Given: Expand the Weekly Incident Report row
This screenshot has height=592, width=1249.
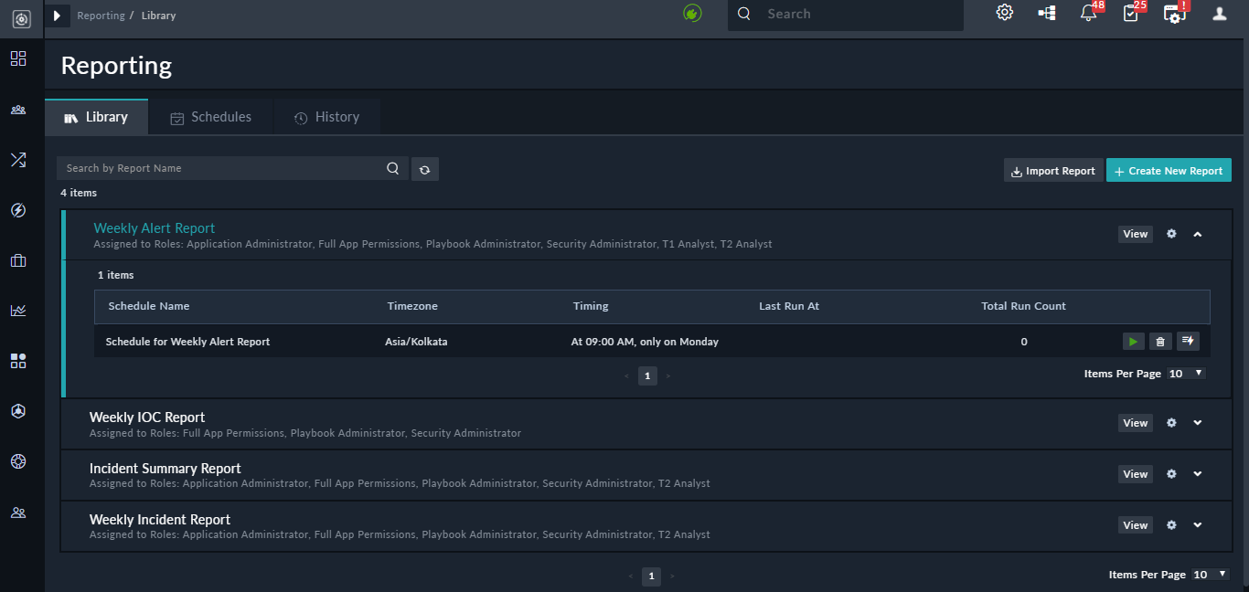Looking at the screenshot, I should coord(1198,525).
